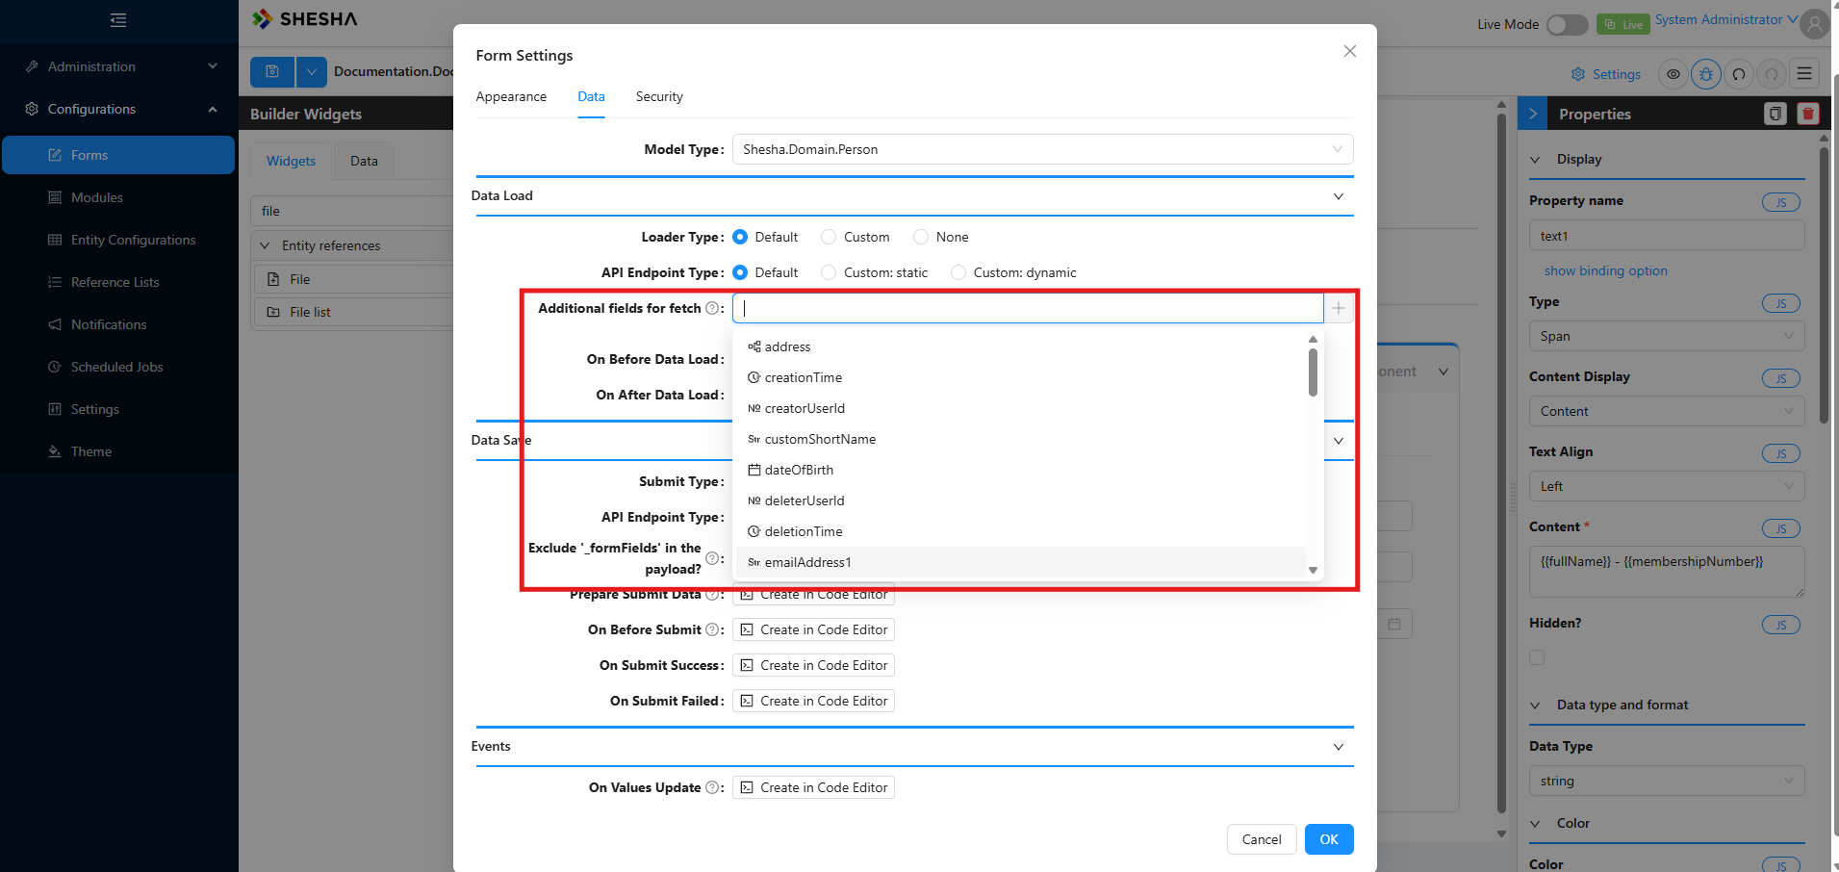
Task: Open the Forms sidebar item
Action: click(118, 155)
